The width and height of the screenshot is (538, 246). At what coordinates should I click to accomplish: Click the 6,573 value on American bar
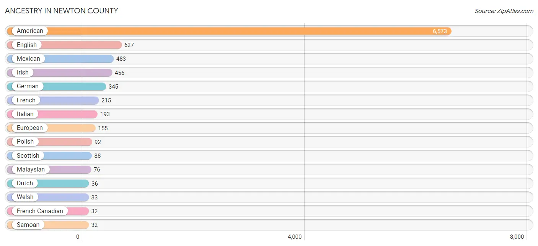tap(440, 31)
